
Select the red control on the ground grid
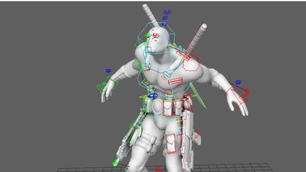click(x=159, y=169)
